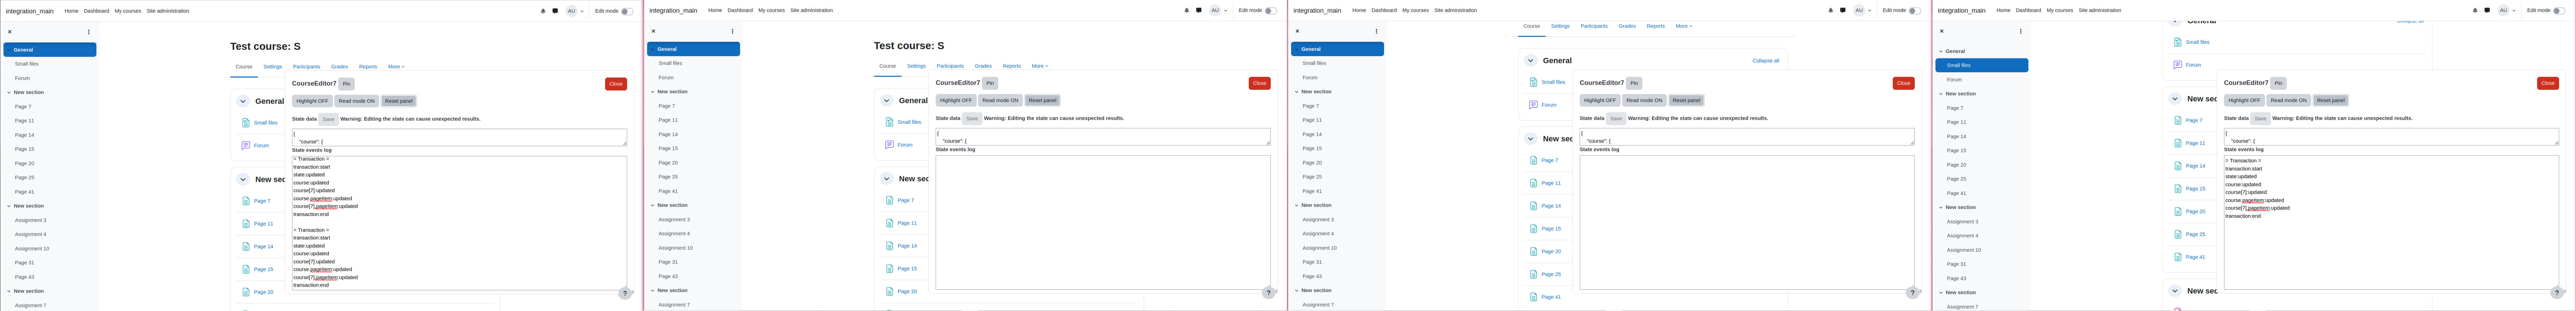
Task: Click red Close button in first screenshot
Action: click(x=616, y=84)
